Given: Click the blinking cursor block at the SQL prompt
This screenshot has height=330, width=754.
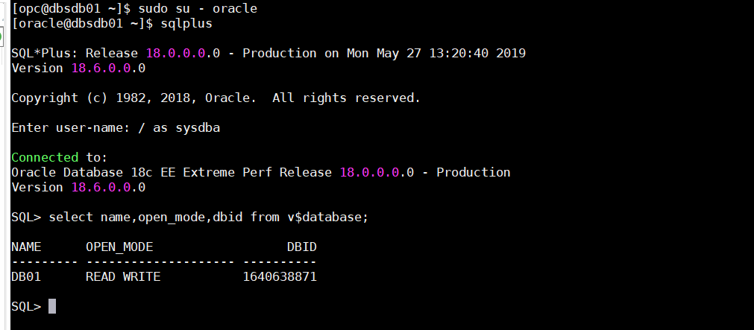Looking at the screenshot, I should 52,306.
